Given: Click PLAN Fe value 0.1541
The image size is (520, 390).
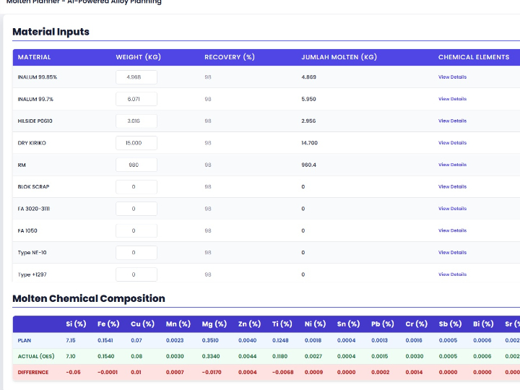Looking at the screenshot, I should (x=105, y=340).
